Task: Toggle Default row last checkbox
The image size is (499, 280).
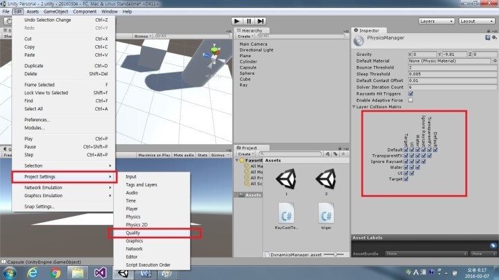Action: coord(435,149)
